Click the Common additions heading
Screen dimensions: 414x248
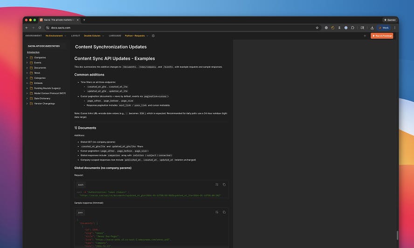click(89, 75)
